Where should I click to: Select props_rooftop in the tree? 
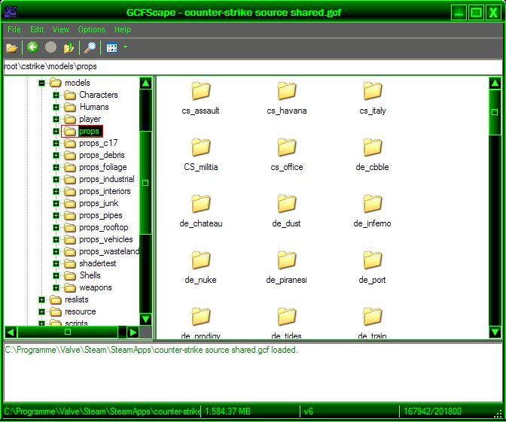point(104,227)
